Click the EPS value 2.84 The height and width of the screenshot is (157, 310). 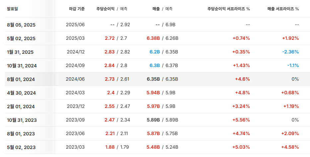click(110, 66)
